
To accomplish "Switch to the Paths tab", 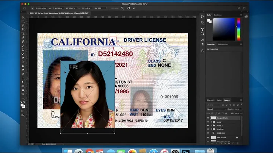I will (x=219, y=100).
